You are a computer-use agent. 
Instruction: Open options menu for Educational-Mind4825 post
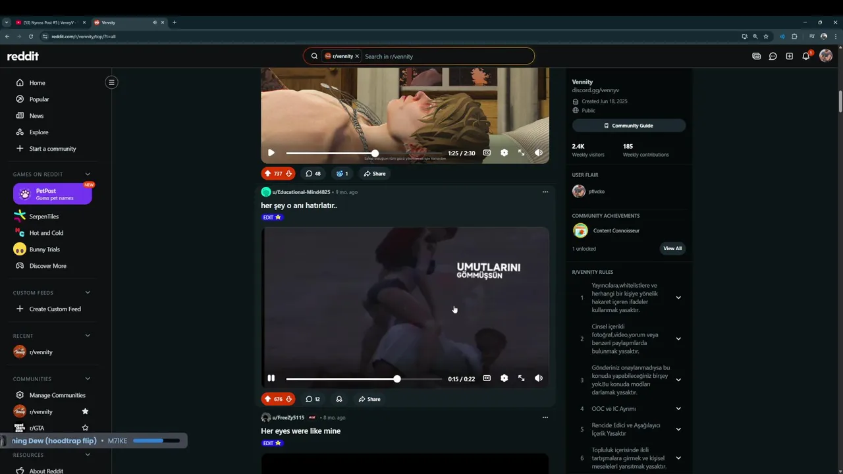tap(545, 192)
